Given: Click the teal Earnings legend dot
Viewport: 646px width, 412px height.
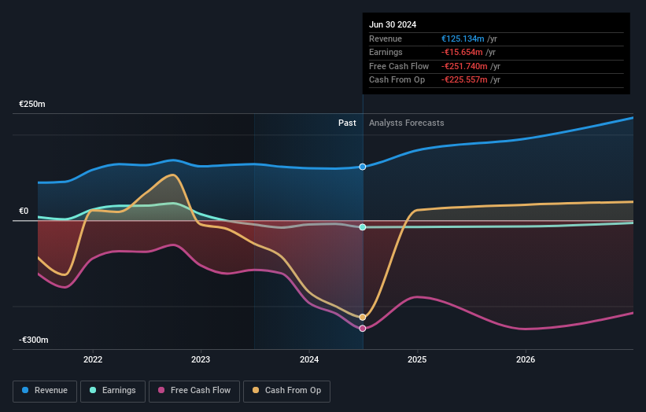Looking at the screenshot, I should pos(93,390).
